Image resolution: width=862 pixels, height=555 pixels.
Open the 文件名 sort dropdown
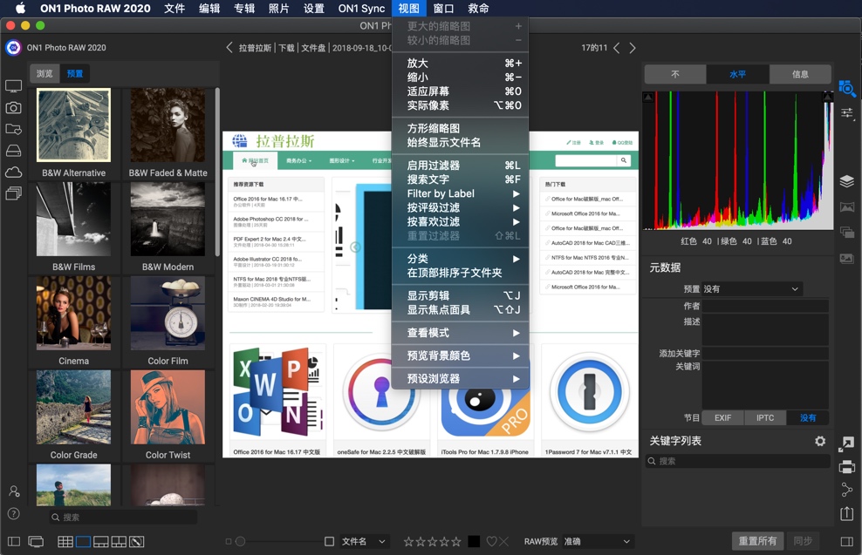365,542
